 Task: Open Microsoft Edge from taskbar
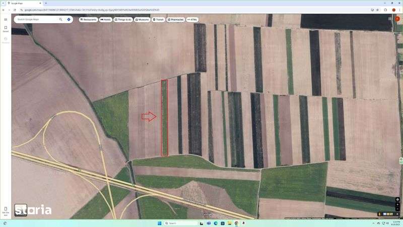pyautogui.click(x=216, y=223)
